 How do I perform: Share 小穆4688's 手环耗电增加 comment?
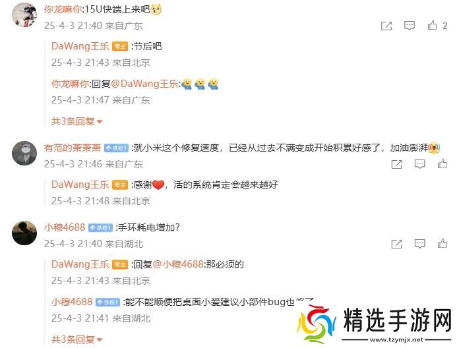[x=396, y=244]
